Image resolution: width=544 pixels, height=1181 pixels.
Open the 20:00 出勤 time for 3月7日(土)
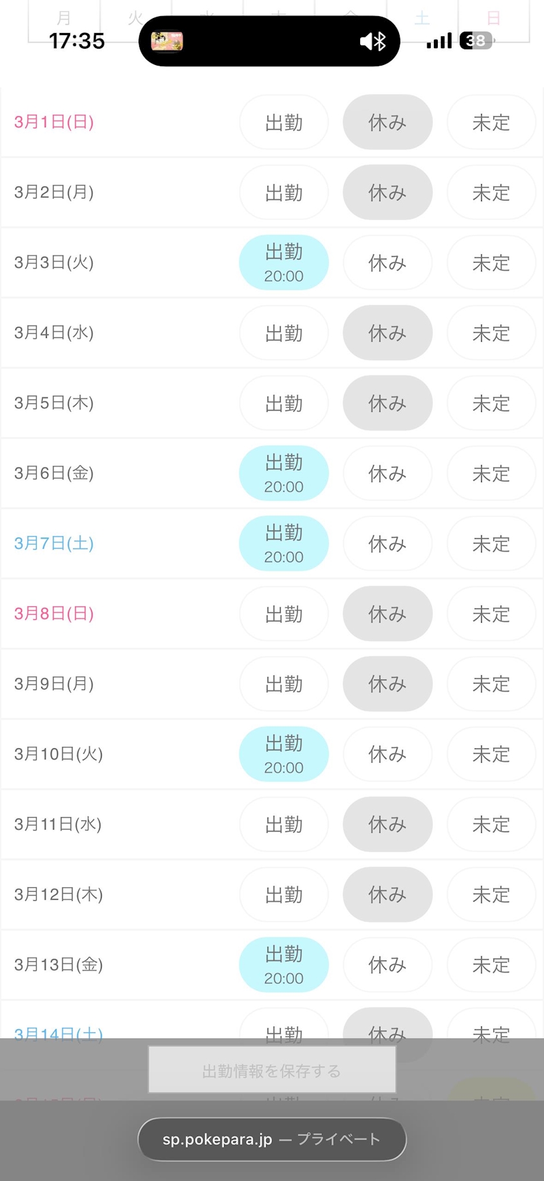point(284,543)
